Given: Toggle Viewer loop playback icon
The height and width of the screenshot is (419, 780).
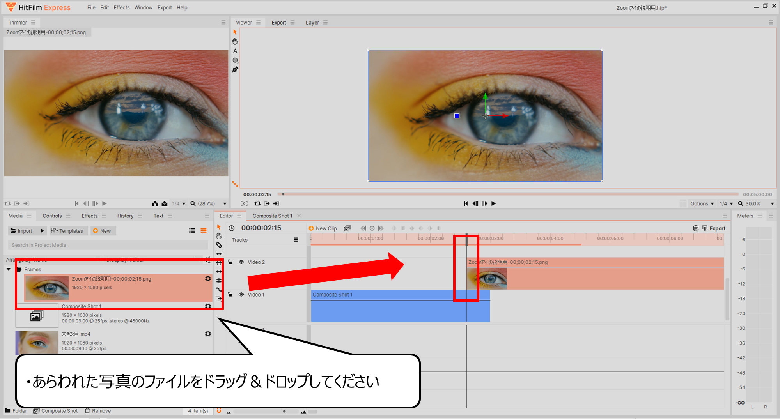Looking at the screenshot, I should click(x=257, y=203).
